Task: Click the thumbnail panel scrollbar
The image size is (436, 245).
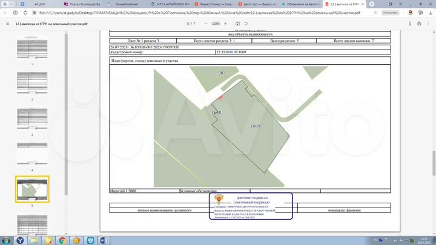Action: pos(66,114)
